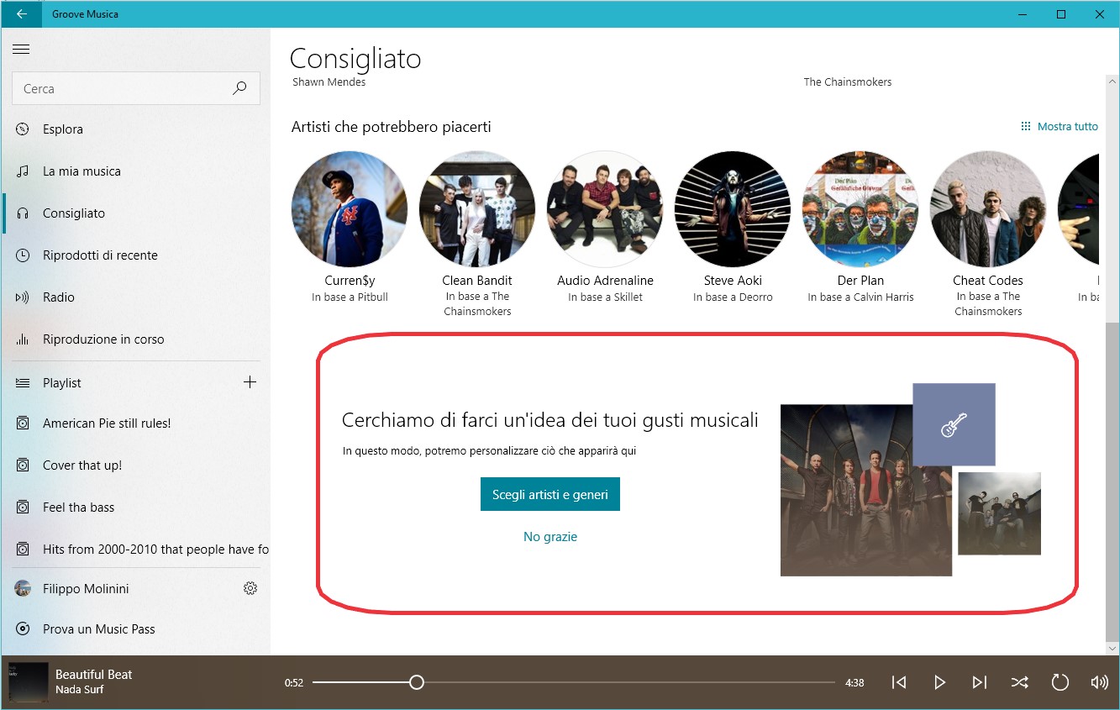The height and width of the screenshot is (710, 1120).
Task: Click the Esplora compass icon
Action: pyautogui.click(x=23, y=129)
